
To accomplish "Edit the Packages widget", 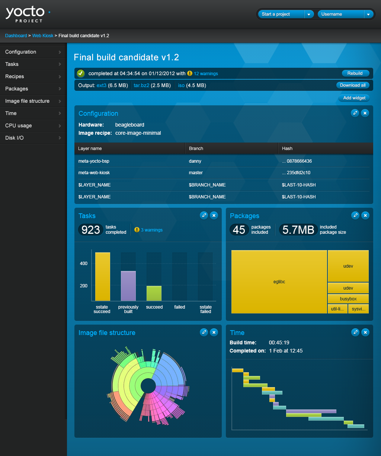I will tap(355, 215).
